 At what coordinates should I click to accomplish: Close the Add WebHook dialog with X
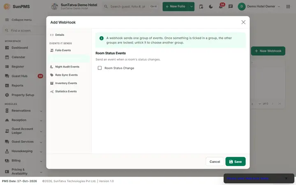click(x=243, y=22)
